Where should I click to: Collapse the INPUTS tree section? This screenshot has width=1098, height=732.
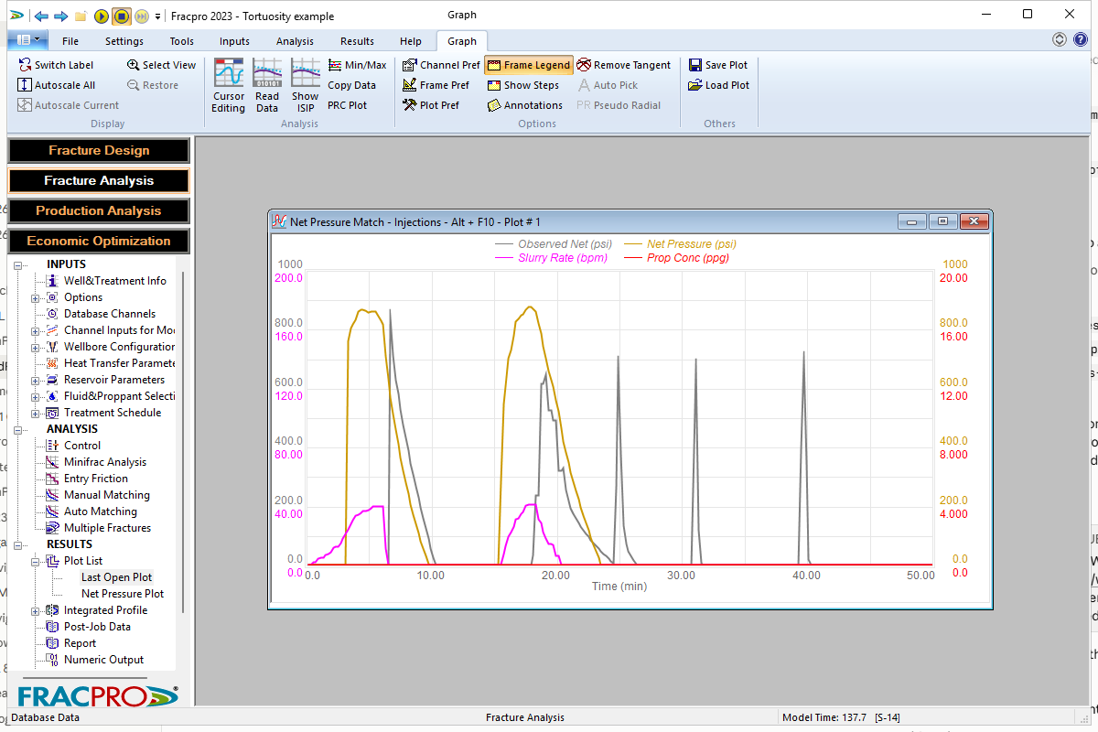pos(18,264)
